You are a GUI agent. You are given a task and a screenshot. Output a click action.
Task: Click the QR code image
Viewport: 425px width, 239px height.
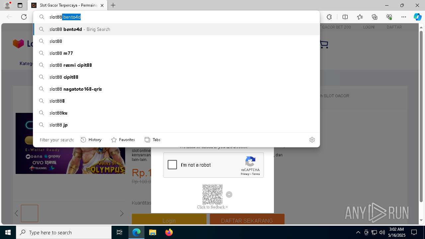pyautogui.click(x=212, y=195)
